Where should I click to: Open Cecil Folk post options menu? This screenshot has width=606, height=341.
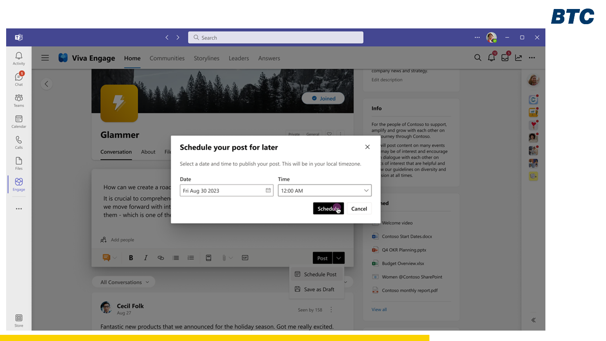(331, 310)
